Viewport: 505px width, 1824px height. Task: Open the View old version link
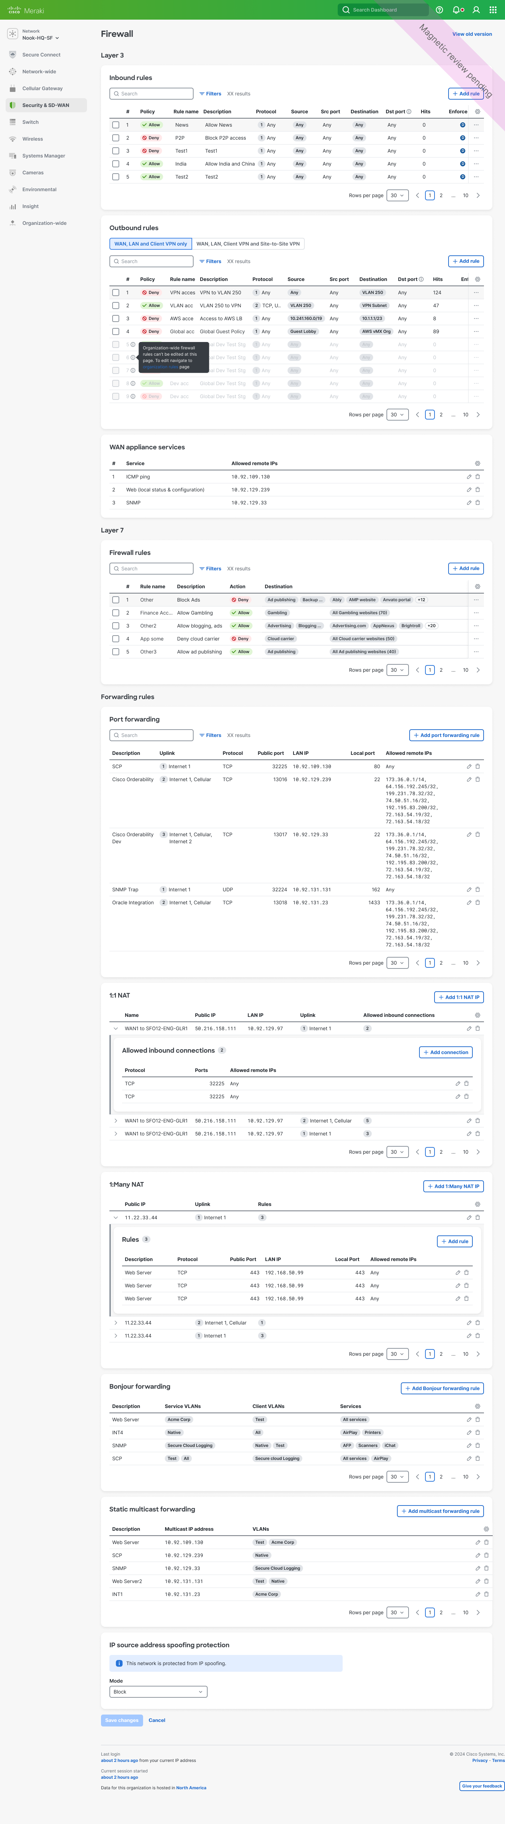(x=472, y=34)
